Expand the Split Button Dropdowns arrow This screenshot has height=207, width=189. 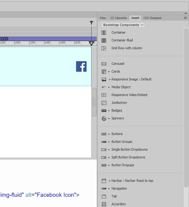pyautogui.click(x=109, y=157)
